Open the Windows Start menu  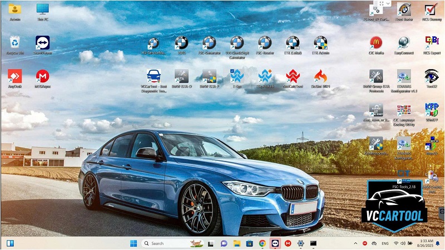pyautogui.click(x=133, y=243)
